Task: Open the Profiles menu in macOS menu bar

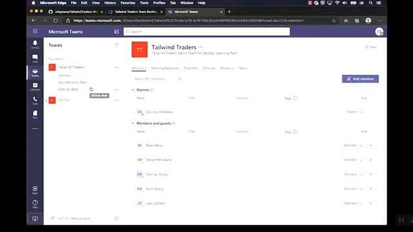Action: tap(159, 3)
